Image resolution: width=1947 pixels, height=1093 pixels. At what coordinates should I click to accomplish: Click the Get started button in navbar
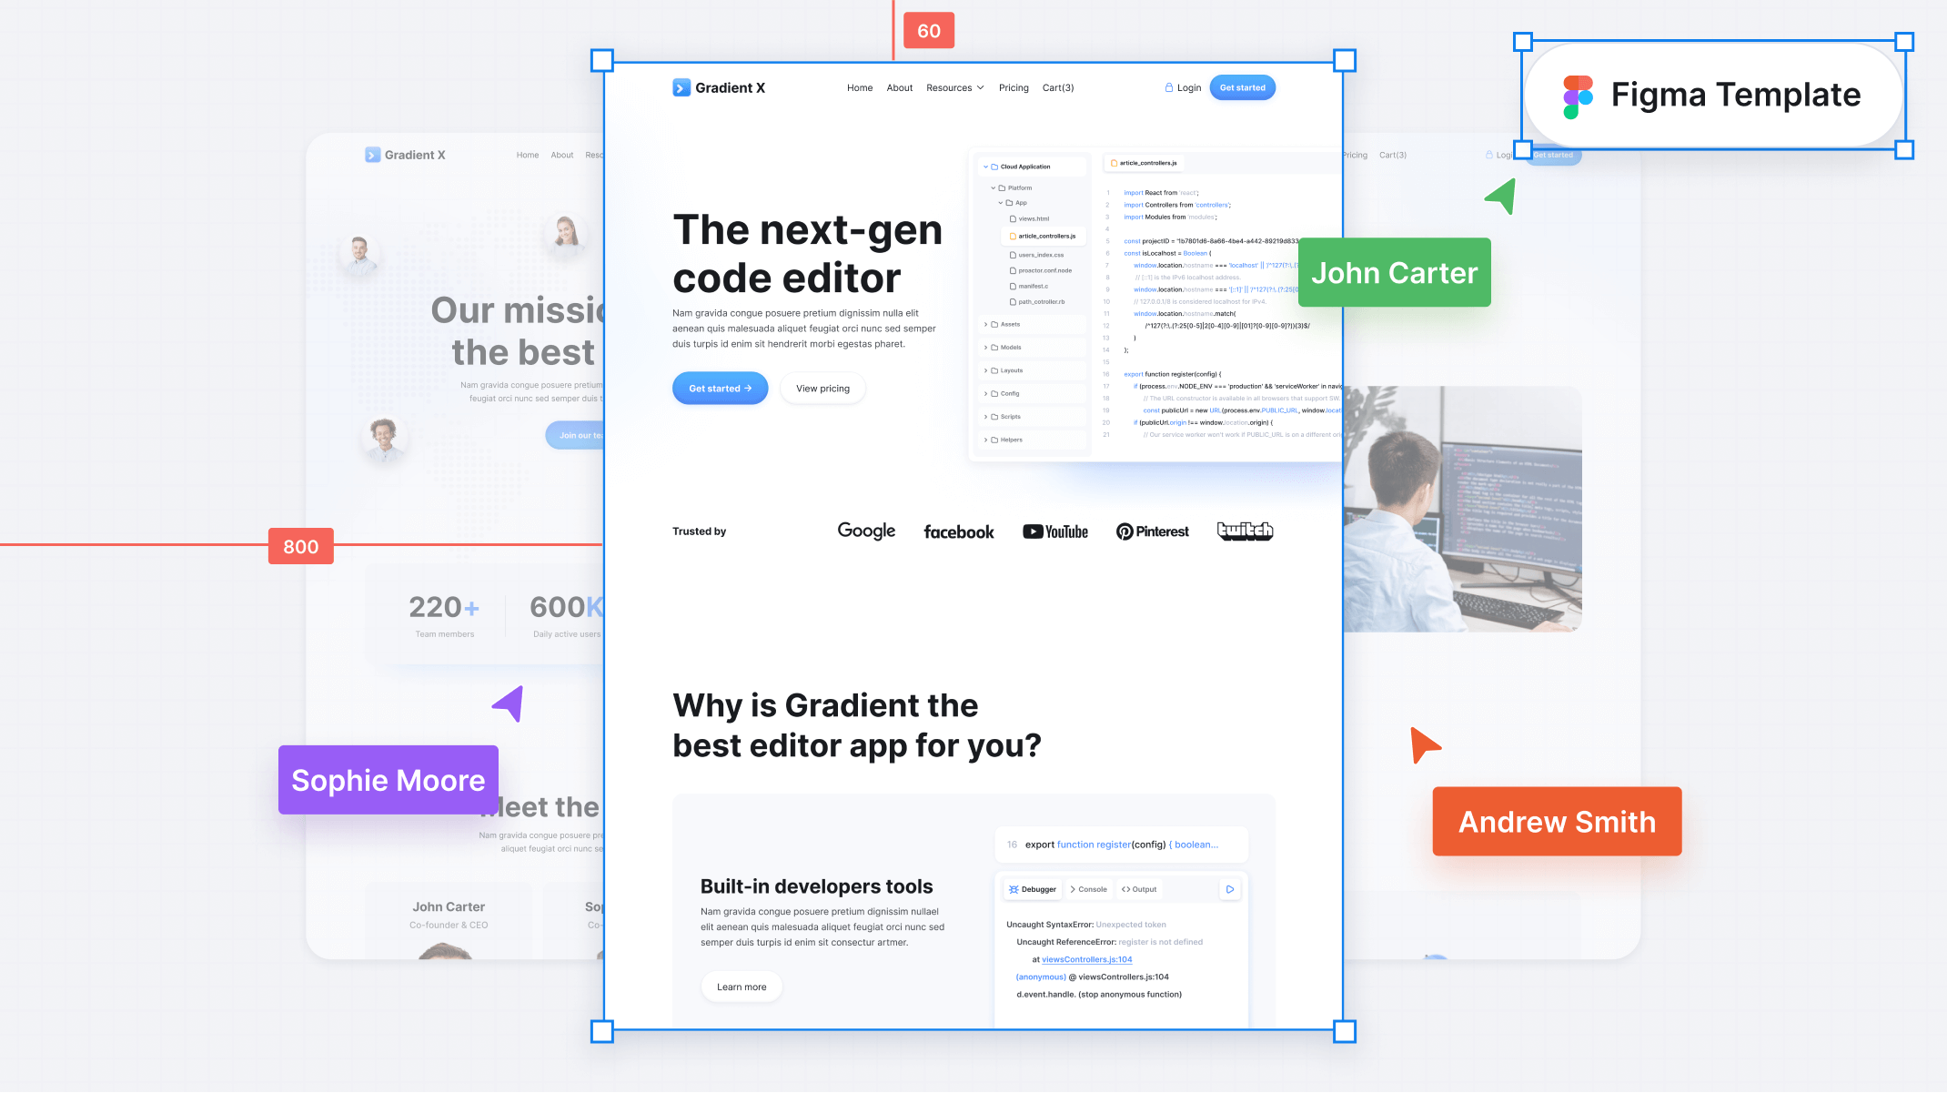[1241, 87]
